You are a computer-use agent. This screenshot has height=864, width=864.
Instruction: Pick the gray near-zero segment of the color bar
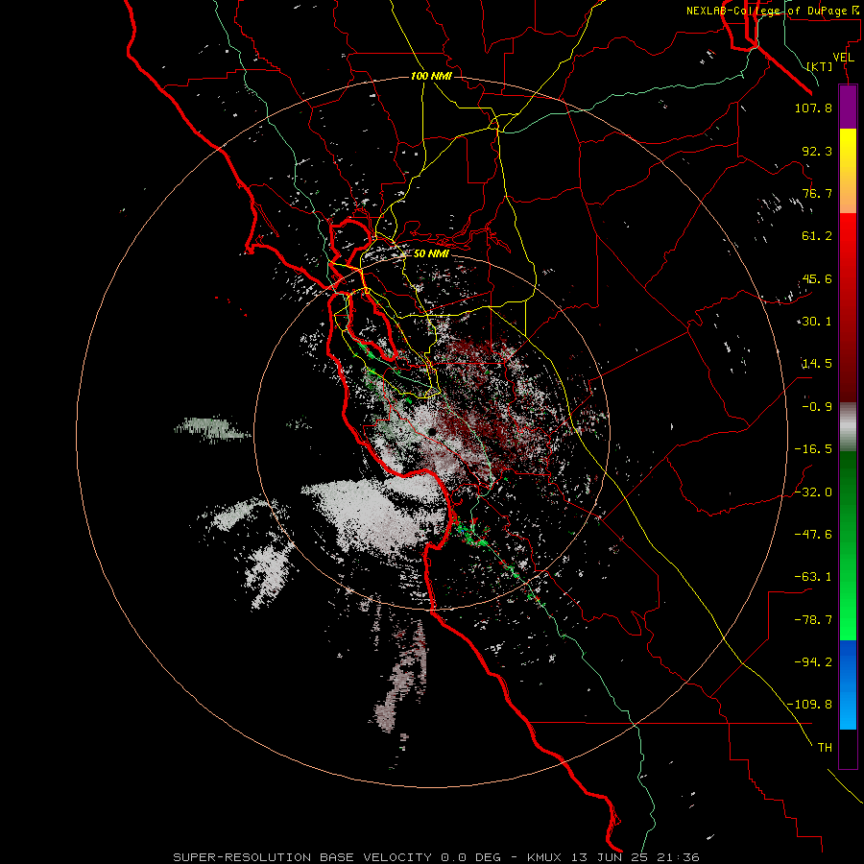coord(848,427)
